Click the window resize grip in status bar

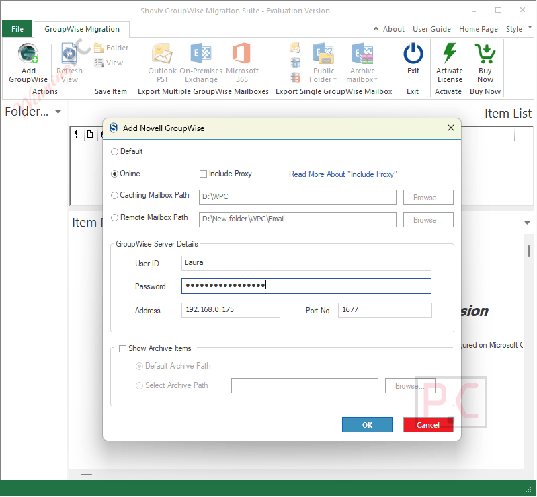click(x=528, y=490)
